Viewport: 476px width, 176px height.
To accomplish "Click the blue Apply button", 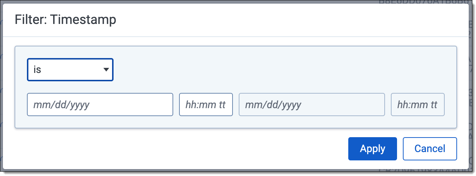I will point(373,149).
